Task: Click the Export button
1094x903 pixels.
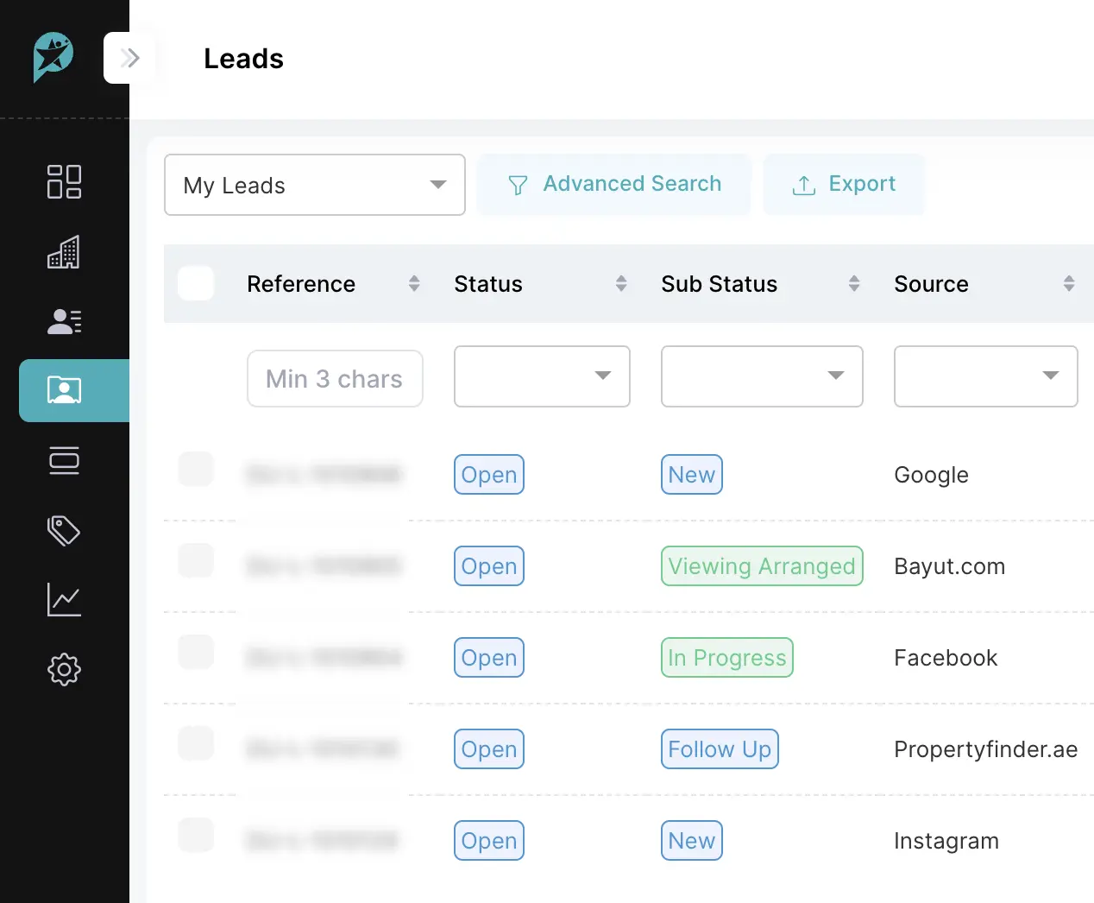Action: 844,184
